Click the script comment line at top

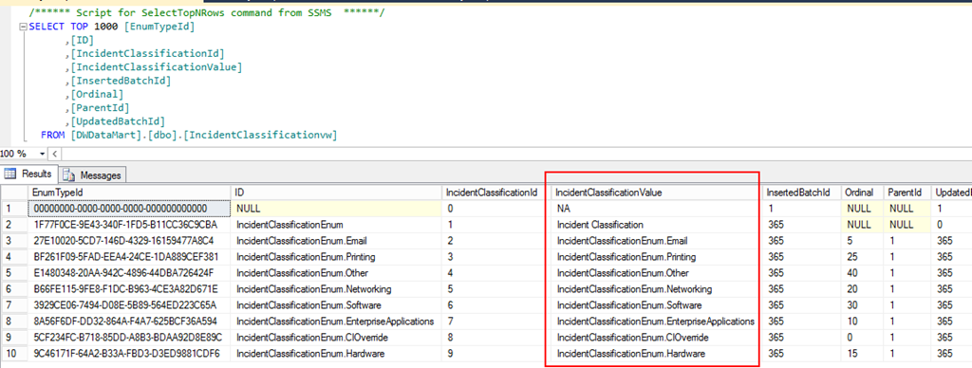point(207,12)
